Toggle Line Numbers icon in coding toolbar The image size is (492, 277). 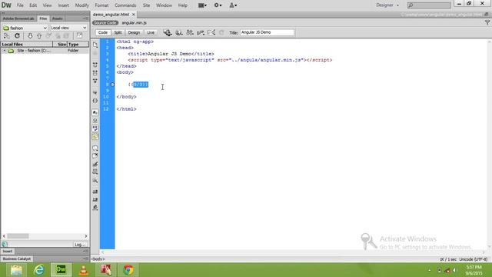pos(95,112)
